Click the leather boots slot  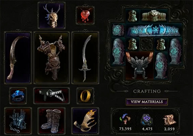point(51,121)
